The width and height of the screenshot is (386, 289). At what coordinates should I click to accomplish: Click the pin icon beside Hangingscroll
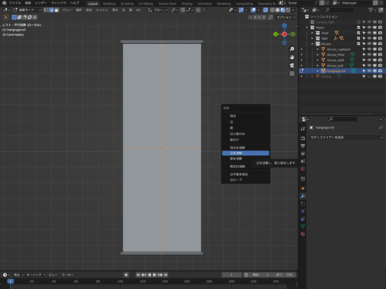(x=381, y=128)
